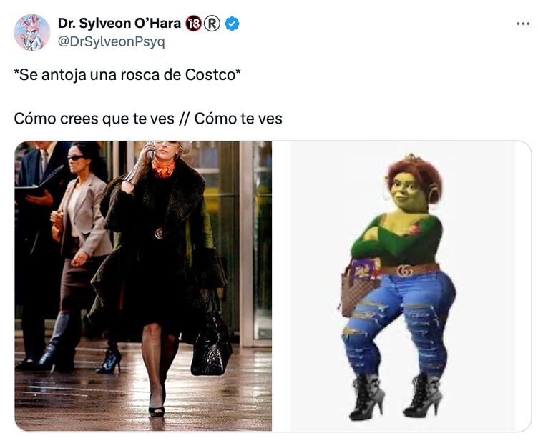538x443 pixels.
Task: Click the orange scarf on the woman
Action: (163, 168)
